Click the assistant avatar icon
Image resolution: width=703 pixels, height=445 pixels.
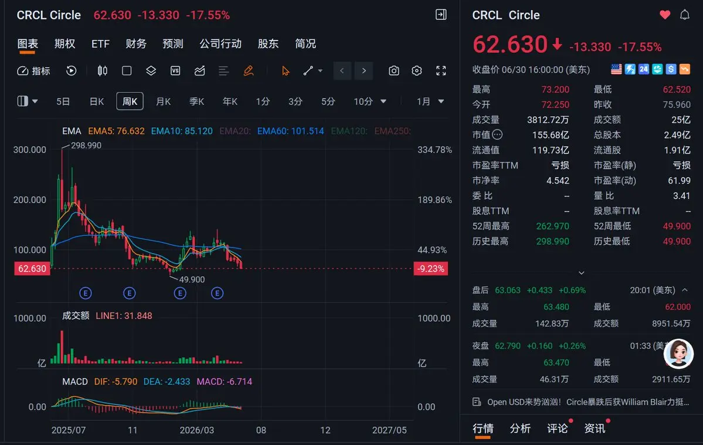(678, 354)
